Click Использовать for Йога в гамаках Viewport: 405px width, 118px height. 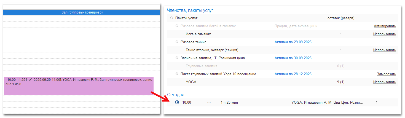click(x=385, y=34)
